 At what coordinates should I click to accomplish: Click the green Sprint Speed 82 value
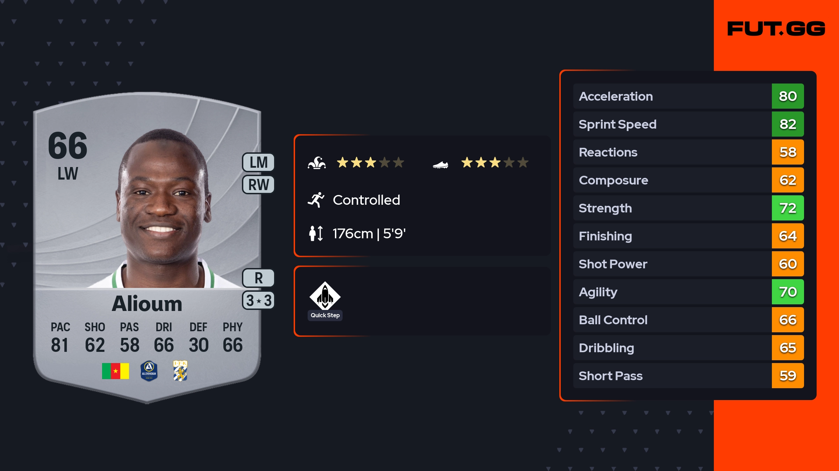[788, 124]
